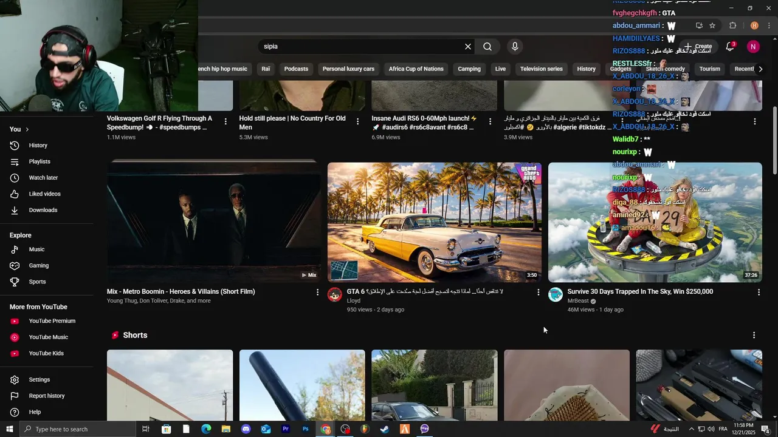Open the MrBeast channel name link
The width and height of the screenshot is (778, 437).
pos(578,301)
